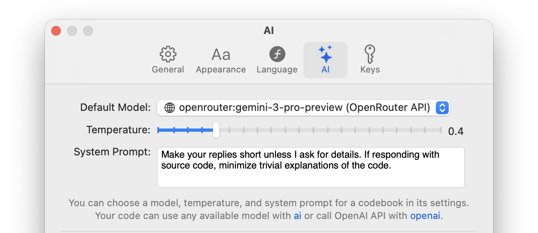Screen dimensions: 538x233
Task: Minimize the AI settings window
Action: [72, 31]
